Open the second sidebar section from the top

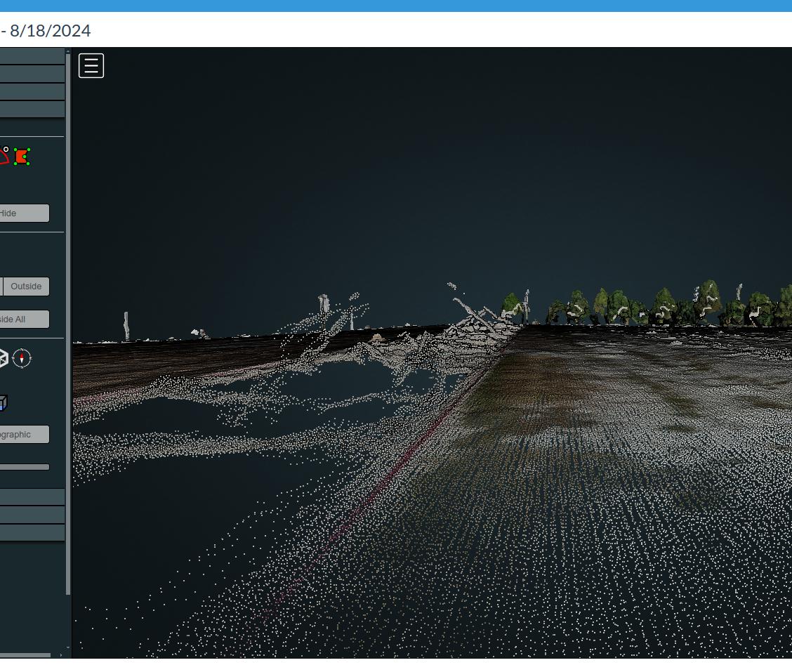[x=32, y=74]
